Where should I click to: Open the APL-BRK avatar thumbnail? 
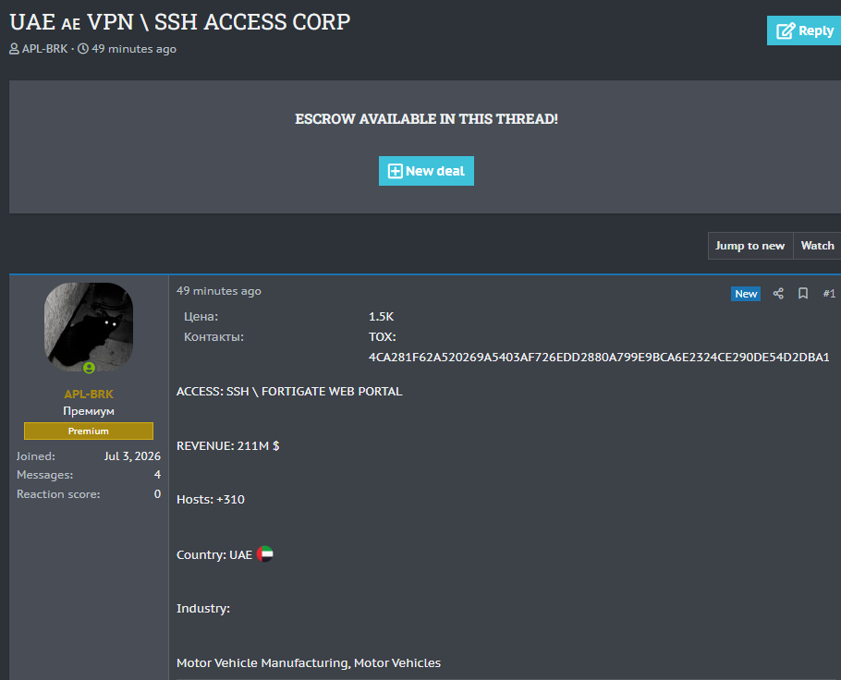(89, 327)
